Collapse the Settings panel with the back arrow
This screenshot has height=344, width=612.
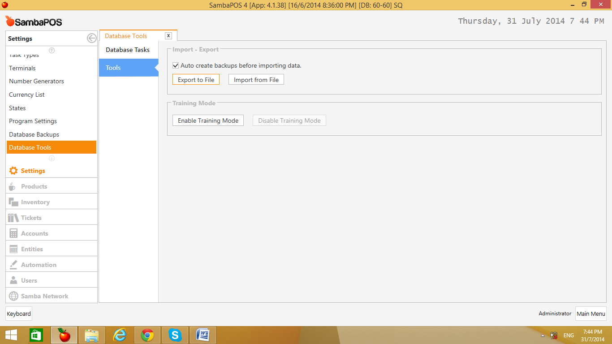coord(92,39)
